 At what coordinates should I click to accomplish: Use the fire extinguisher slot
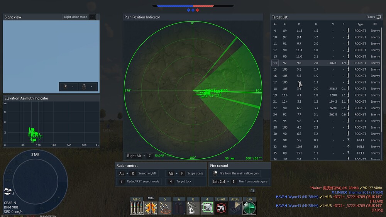tap(179, 208)
